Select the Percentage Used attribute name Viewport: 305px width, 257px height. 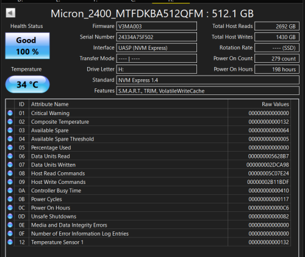click(x=51, y=147)
